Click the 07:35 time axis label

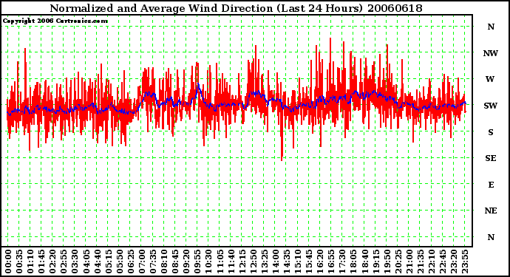coord(153,261)
